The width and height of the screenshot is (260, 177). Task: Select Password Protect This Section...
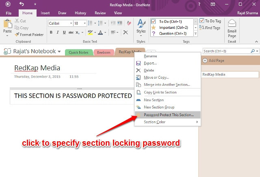[x=167, y=115]
